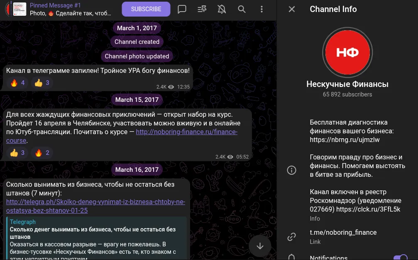Toggle fire reaction with count 2 on second post
The height and width of the screenshot is (260, 418).
(42, 153)
